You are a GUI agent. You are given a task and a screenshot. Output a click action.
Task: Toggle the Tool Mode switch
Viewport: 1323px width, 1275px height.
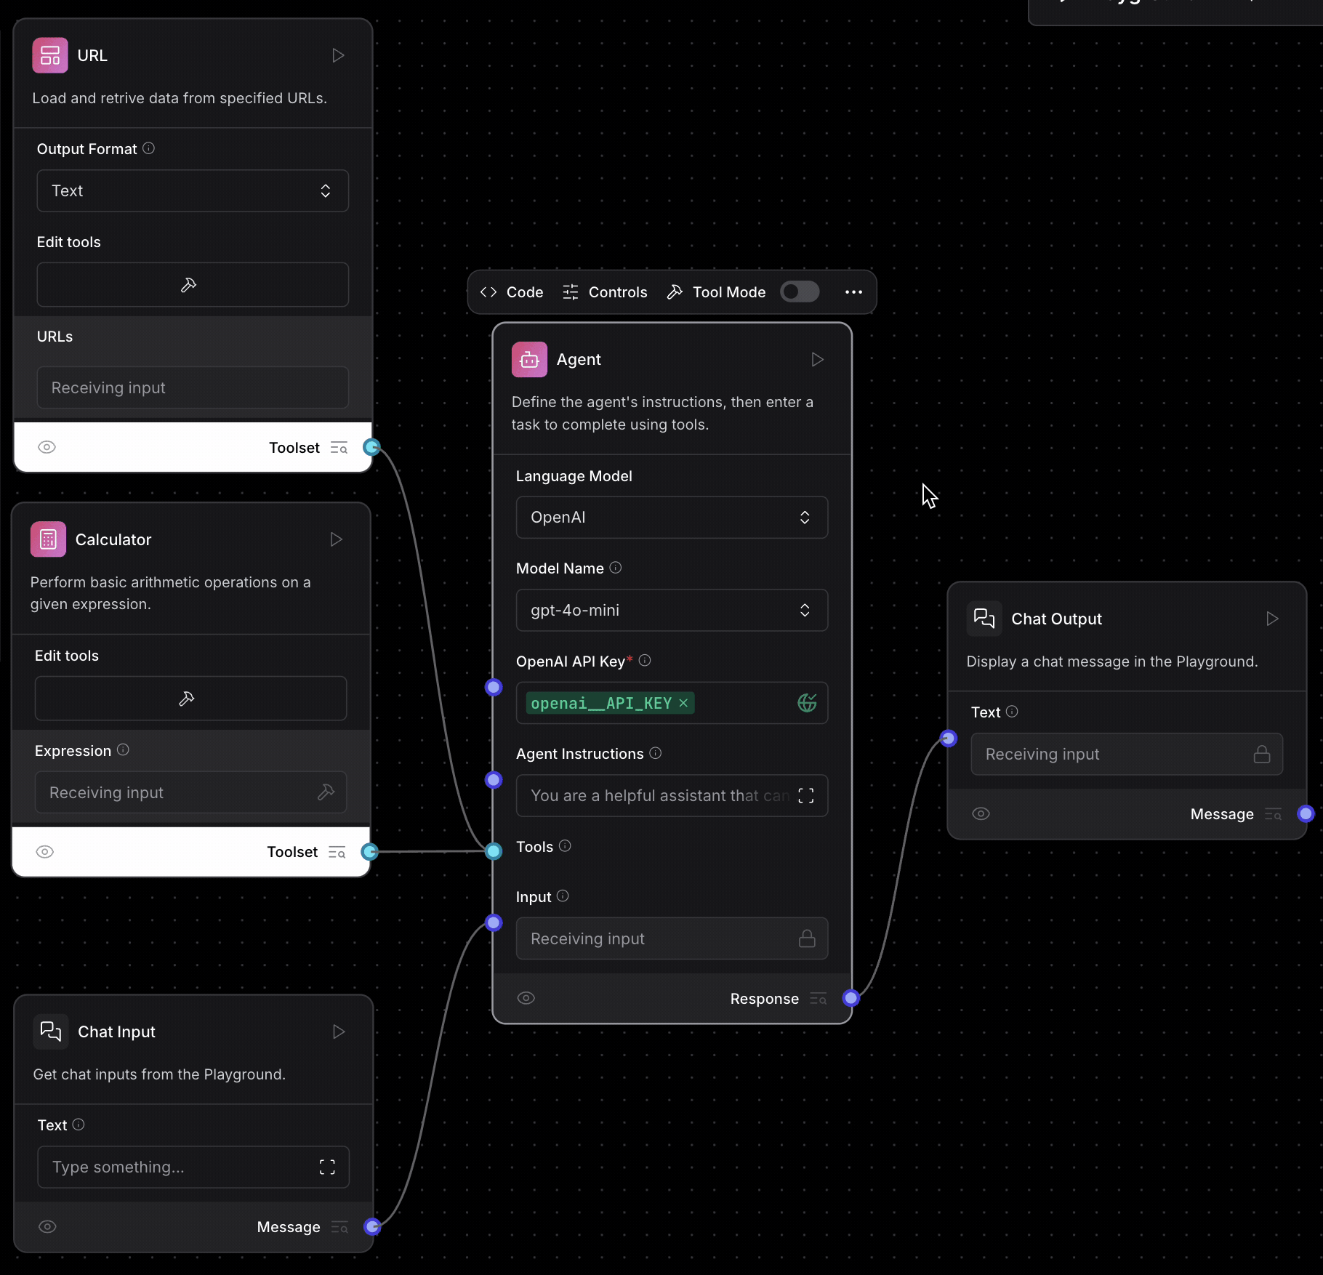tap(800, 292)
